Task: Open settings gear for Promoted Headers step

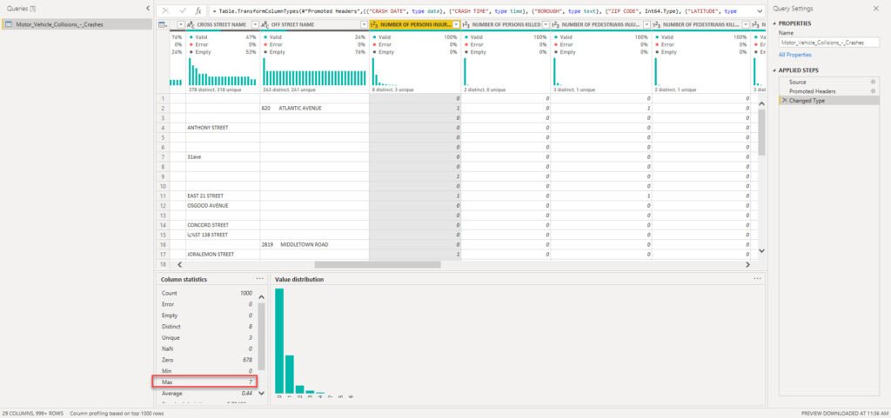Action: 873,90
